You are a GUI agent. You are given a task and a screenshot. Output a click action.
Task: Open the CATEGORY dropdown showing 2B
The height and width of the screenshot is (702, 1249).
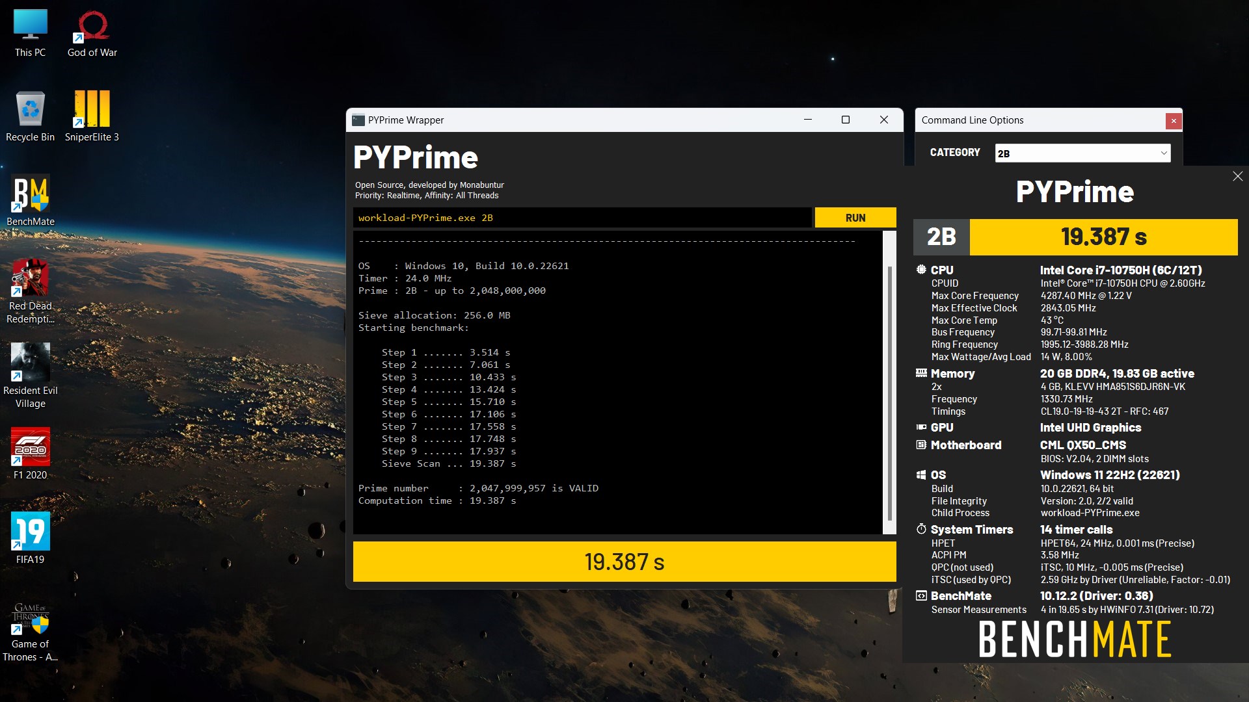coord(1082,153)
